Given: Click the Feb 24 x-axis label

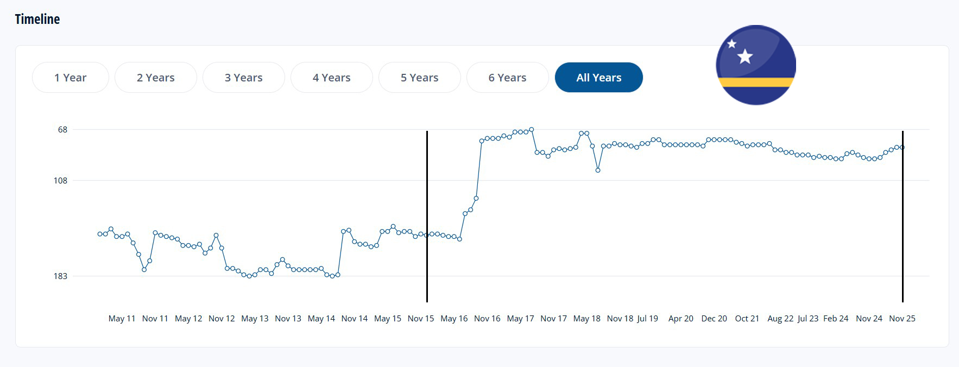Looking at the screenshot, I should tap(835, 319).
